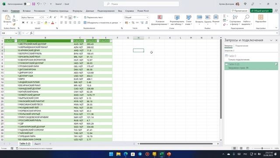Image resolution: width=280 pixels, height=158 pixels.
Task: Copy selection with the copy icon
Action: (14, 21)
